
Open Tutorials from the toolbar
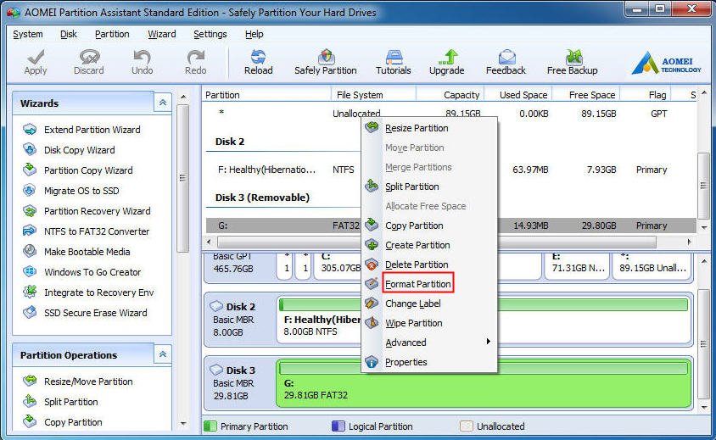point(393,62)
